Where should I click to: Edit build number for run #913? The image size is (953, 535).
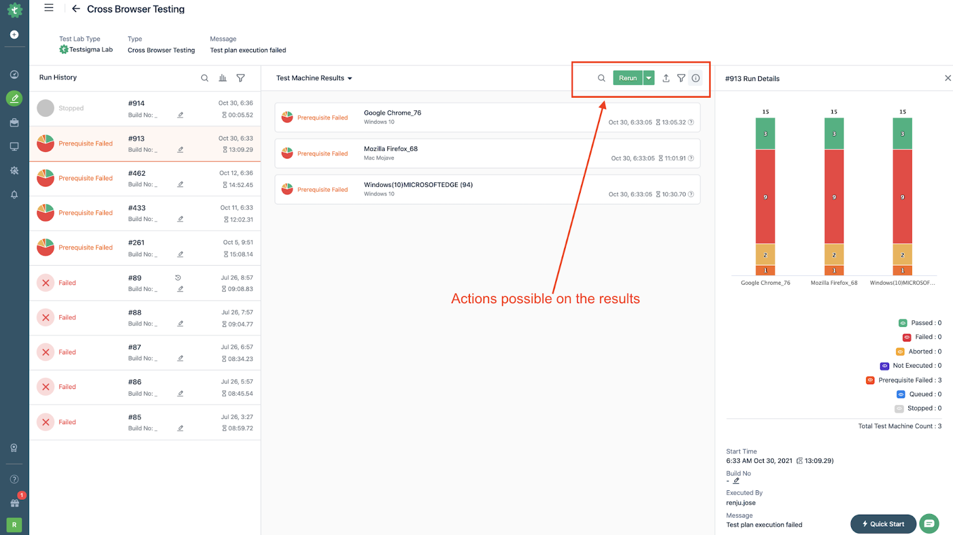click(180, 150)
